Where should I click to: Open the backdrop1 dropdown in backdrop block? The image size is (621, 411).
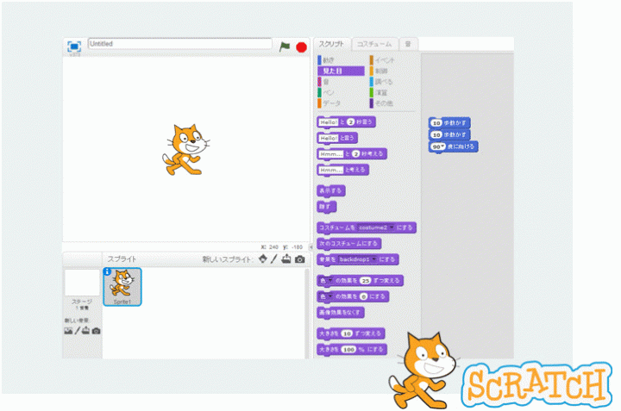click(374, 258)
